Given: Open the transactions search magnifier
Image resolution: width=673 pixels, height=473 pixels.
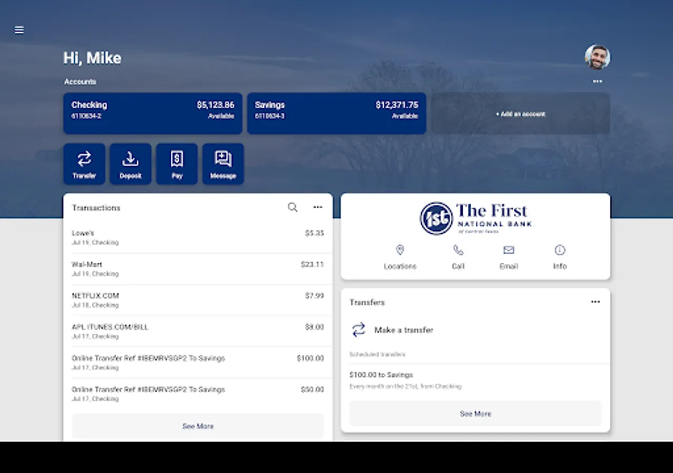Looking at the screenshot, I should pos(292,207).
